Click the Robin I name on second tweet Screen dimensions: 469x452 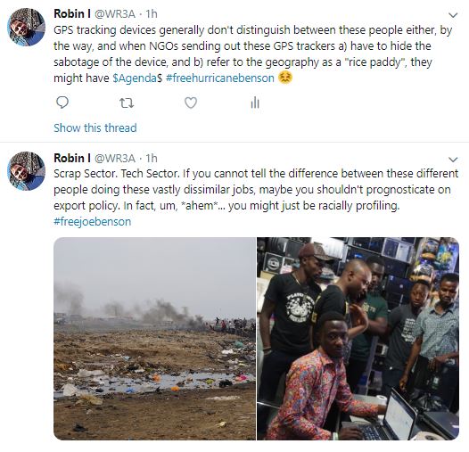click(x=72, y=158)
